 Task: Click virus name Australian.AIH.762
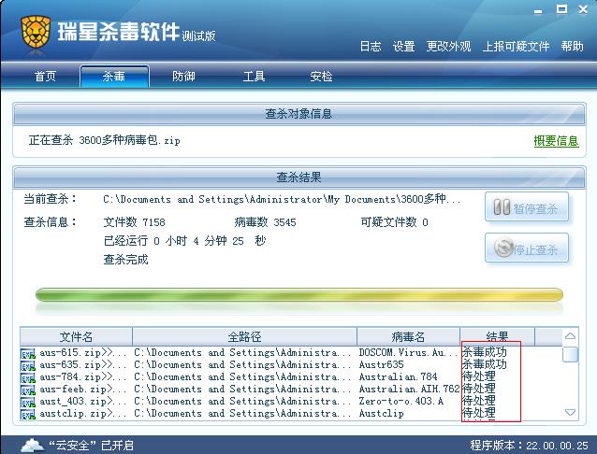(x=409, y=390)
